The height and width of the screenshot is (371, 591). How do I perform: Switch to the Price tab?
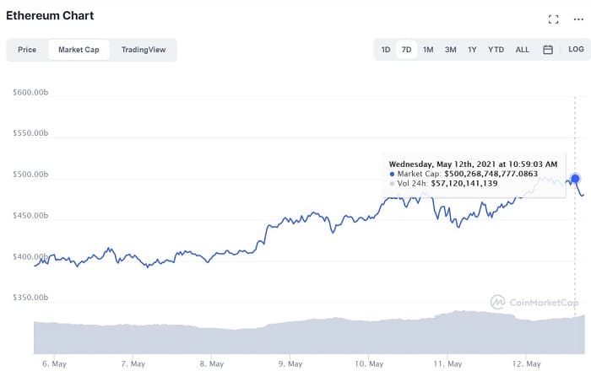pyautogui.click(x=27, y=50)
